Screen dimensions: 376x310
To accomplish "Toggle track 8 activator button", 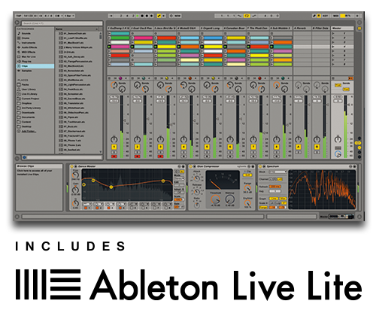I will (x=277, y=147).
